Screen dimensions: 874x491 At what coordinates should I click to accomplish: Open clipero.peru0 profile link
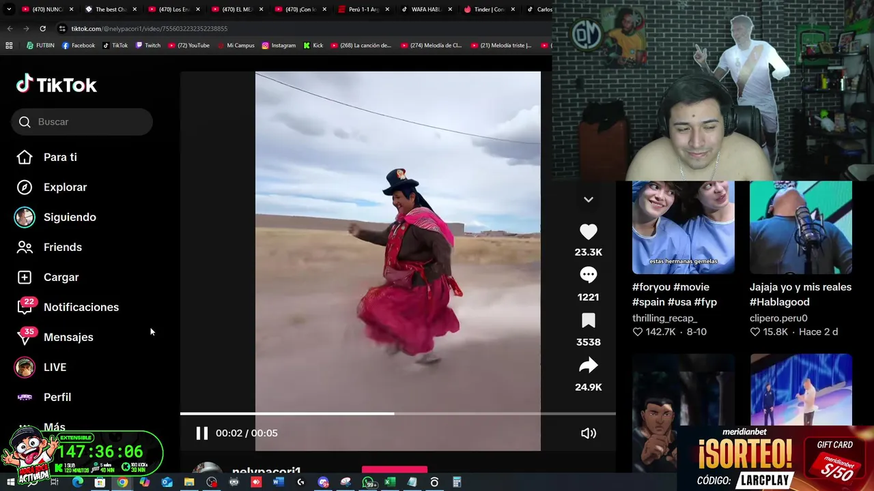(778, 318)
